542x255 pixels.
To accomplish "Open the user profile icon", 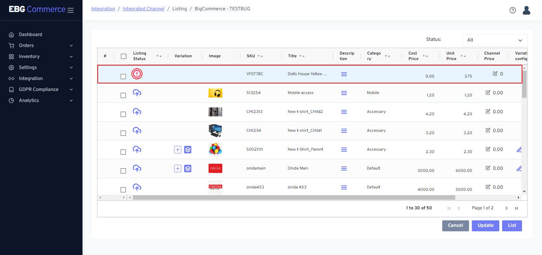I will [526, 10].
